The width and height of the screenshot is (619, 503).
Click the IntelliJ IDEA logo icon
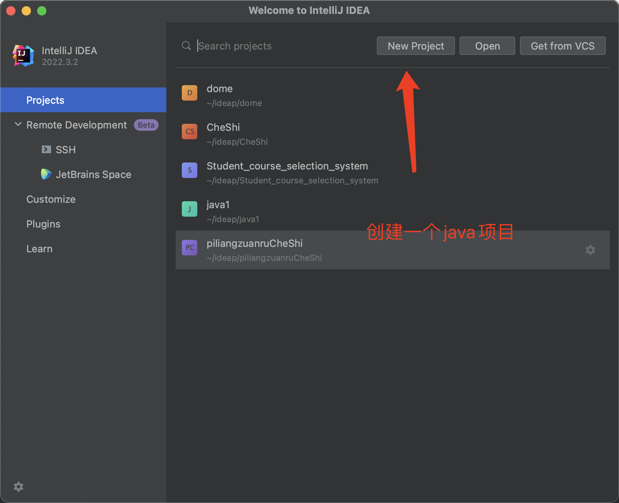point(23,56)
